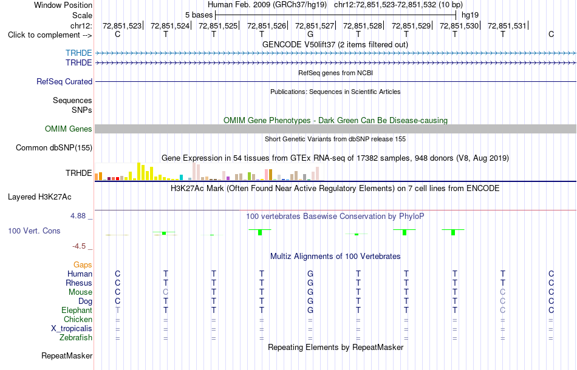Click the Mouse species label

[80, 292]
